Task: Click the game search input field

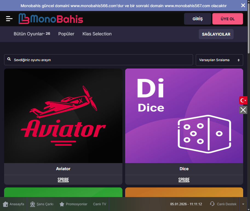Action: click(x=98, y=60)
